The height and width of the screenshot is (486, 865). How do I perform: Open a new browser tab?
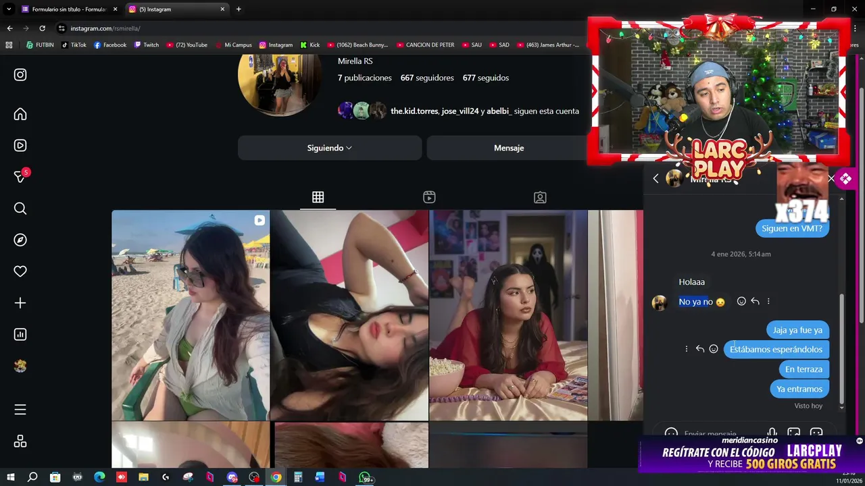pos(239,9)
